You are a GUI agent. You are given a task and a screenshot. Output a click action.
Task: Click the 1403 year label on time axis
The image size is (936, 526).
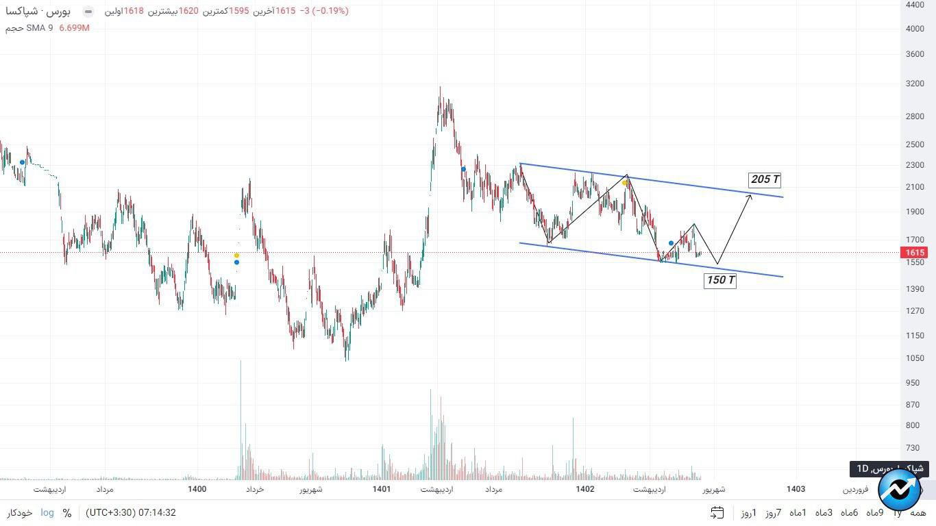[796, 489]
